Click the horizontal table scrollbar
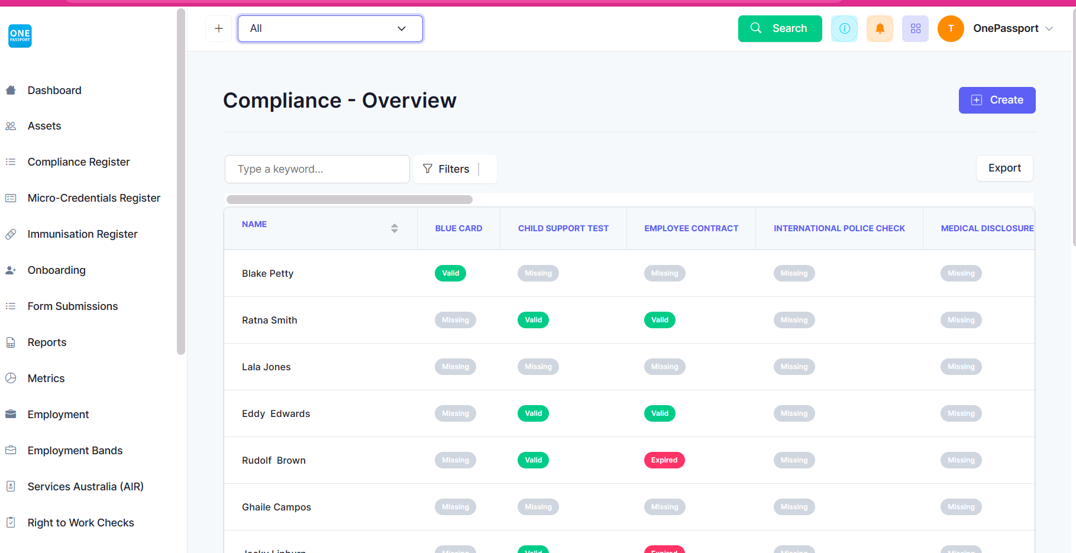Image resolution: width=1076 pixels, height=553 pixels. coord(350,199)
